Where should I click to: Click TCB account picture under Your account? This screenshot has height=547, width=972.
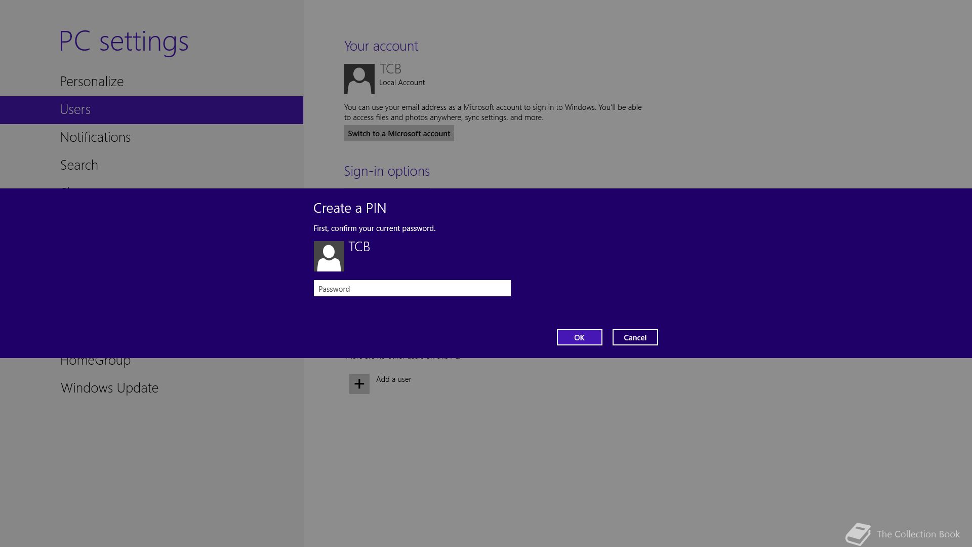click(359, 79)
